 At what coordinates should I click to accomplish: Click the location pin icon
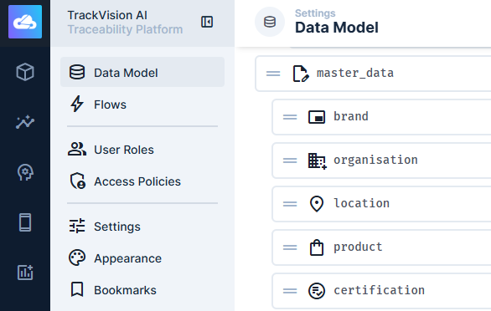click(x=317, y=204)
